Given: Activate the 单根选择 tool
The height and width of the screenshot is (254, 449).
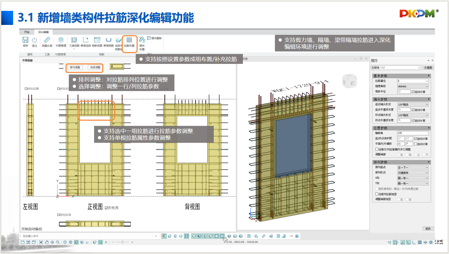Looking at the screenshot, I should (x=85, y=40).
